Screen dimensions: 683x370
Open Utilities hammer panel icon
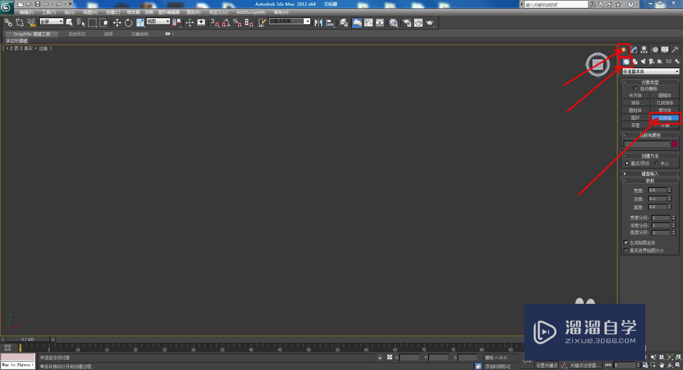pyautogui.click(x=675, y=50)
